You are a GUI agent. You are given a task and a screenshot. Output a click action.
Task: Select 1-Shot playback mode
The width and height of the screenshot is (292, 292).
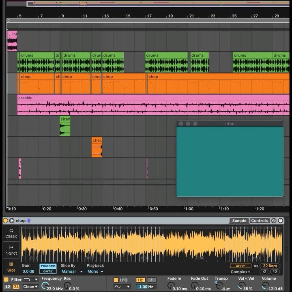click(11, 250)
